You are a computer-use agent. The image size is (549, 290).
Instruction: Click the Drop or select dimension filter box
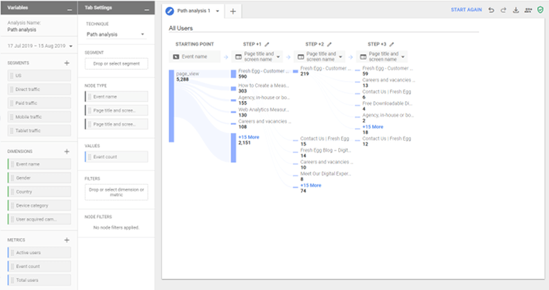(x=116, y=192)
